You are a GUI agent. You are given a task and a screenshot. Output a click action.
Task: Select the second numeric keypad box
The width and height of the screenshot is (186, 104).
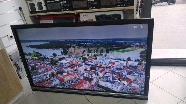[x=41, y=6]
